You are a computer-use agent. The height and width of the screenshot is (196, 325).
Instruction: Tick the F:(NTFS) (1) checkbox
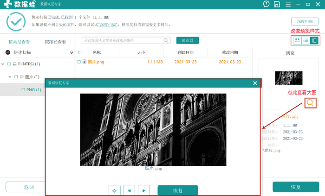[9, 64]
